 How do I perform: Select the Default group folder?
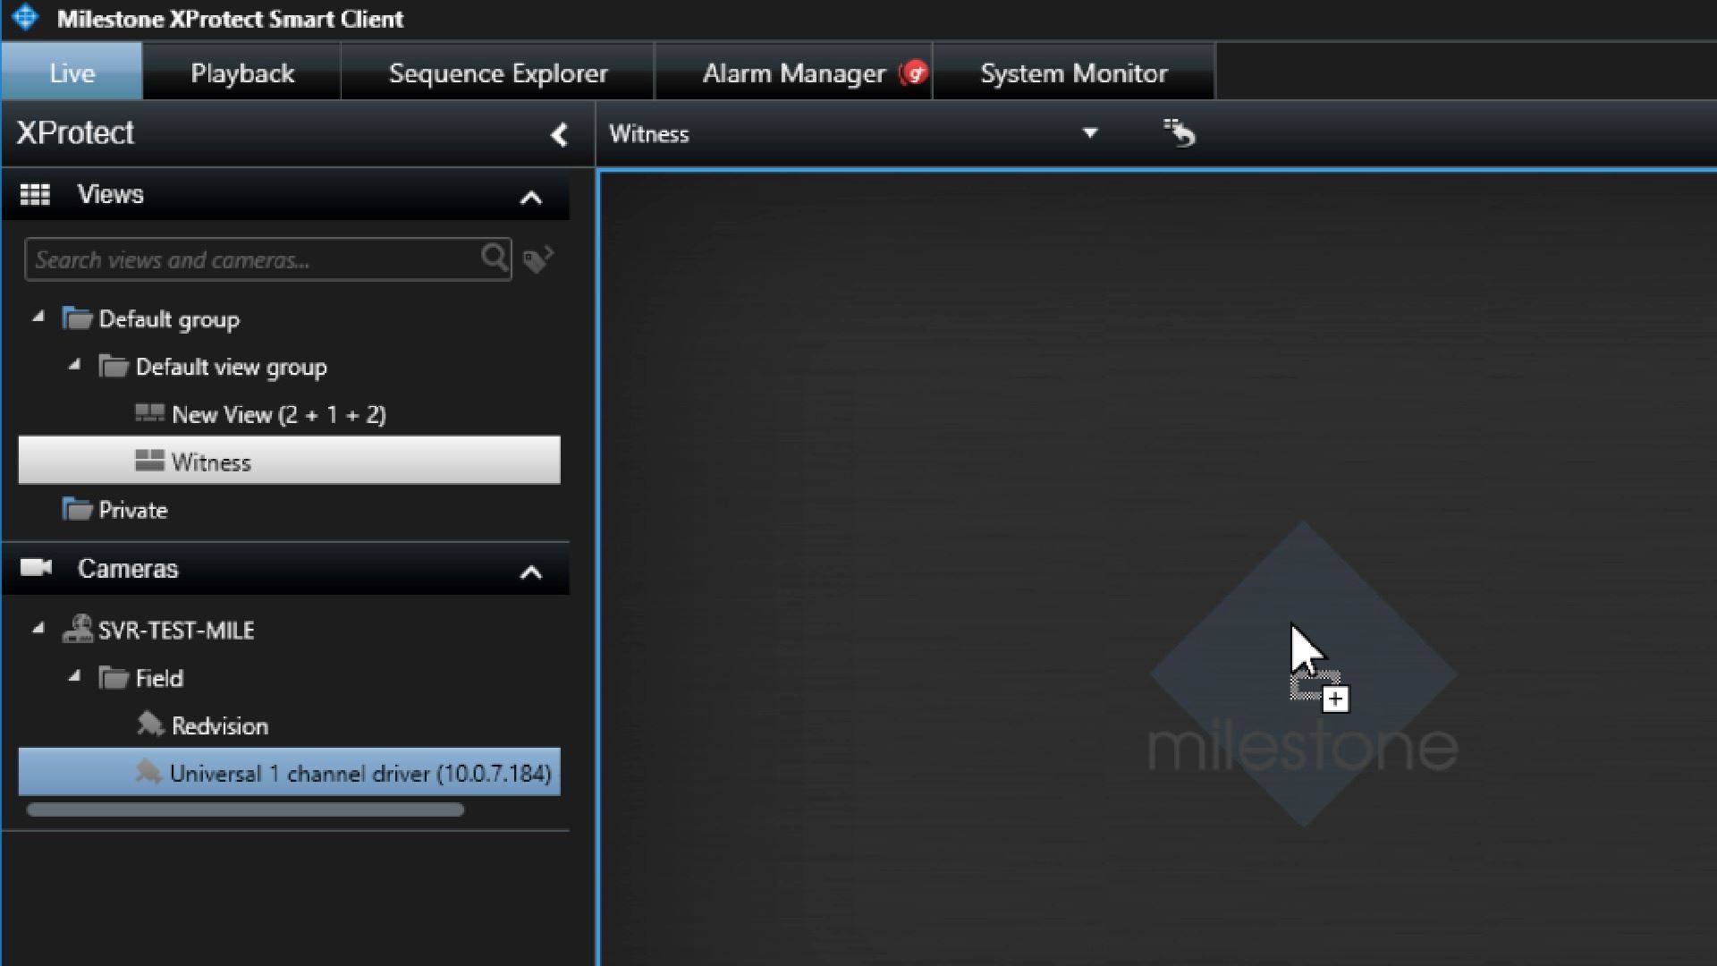click(x=169, y=319)
